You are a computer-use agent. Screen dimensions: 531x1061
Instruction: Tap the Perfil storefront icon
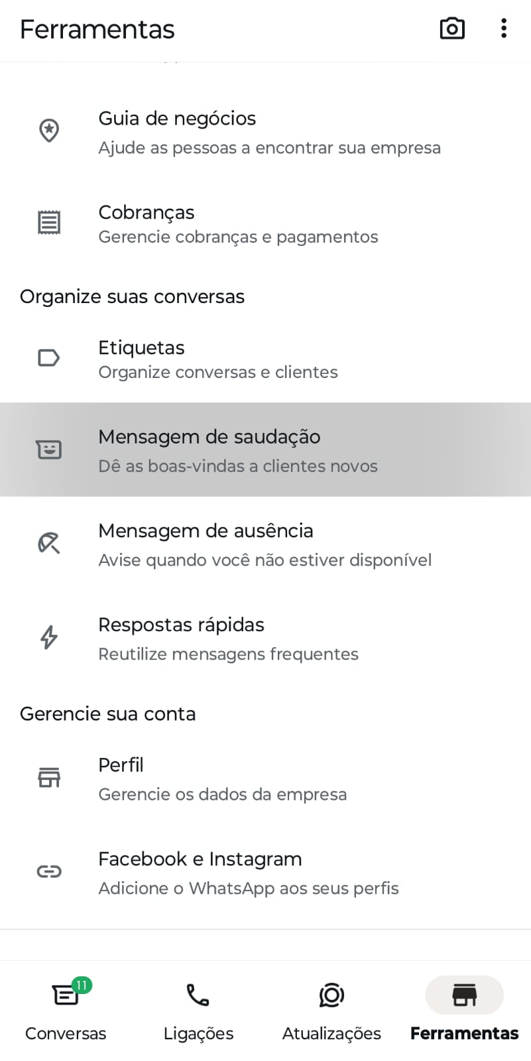click(49, 777)
